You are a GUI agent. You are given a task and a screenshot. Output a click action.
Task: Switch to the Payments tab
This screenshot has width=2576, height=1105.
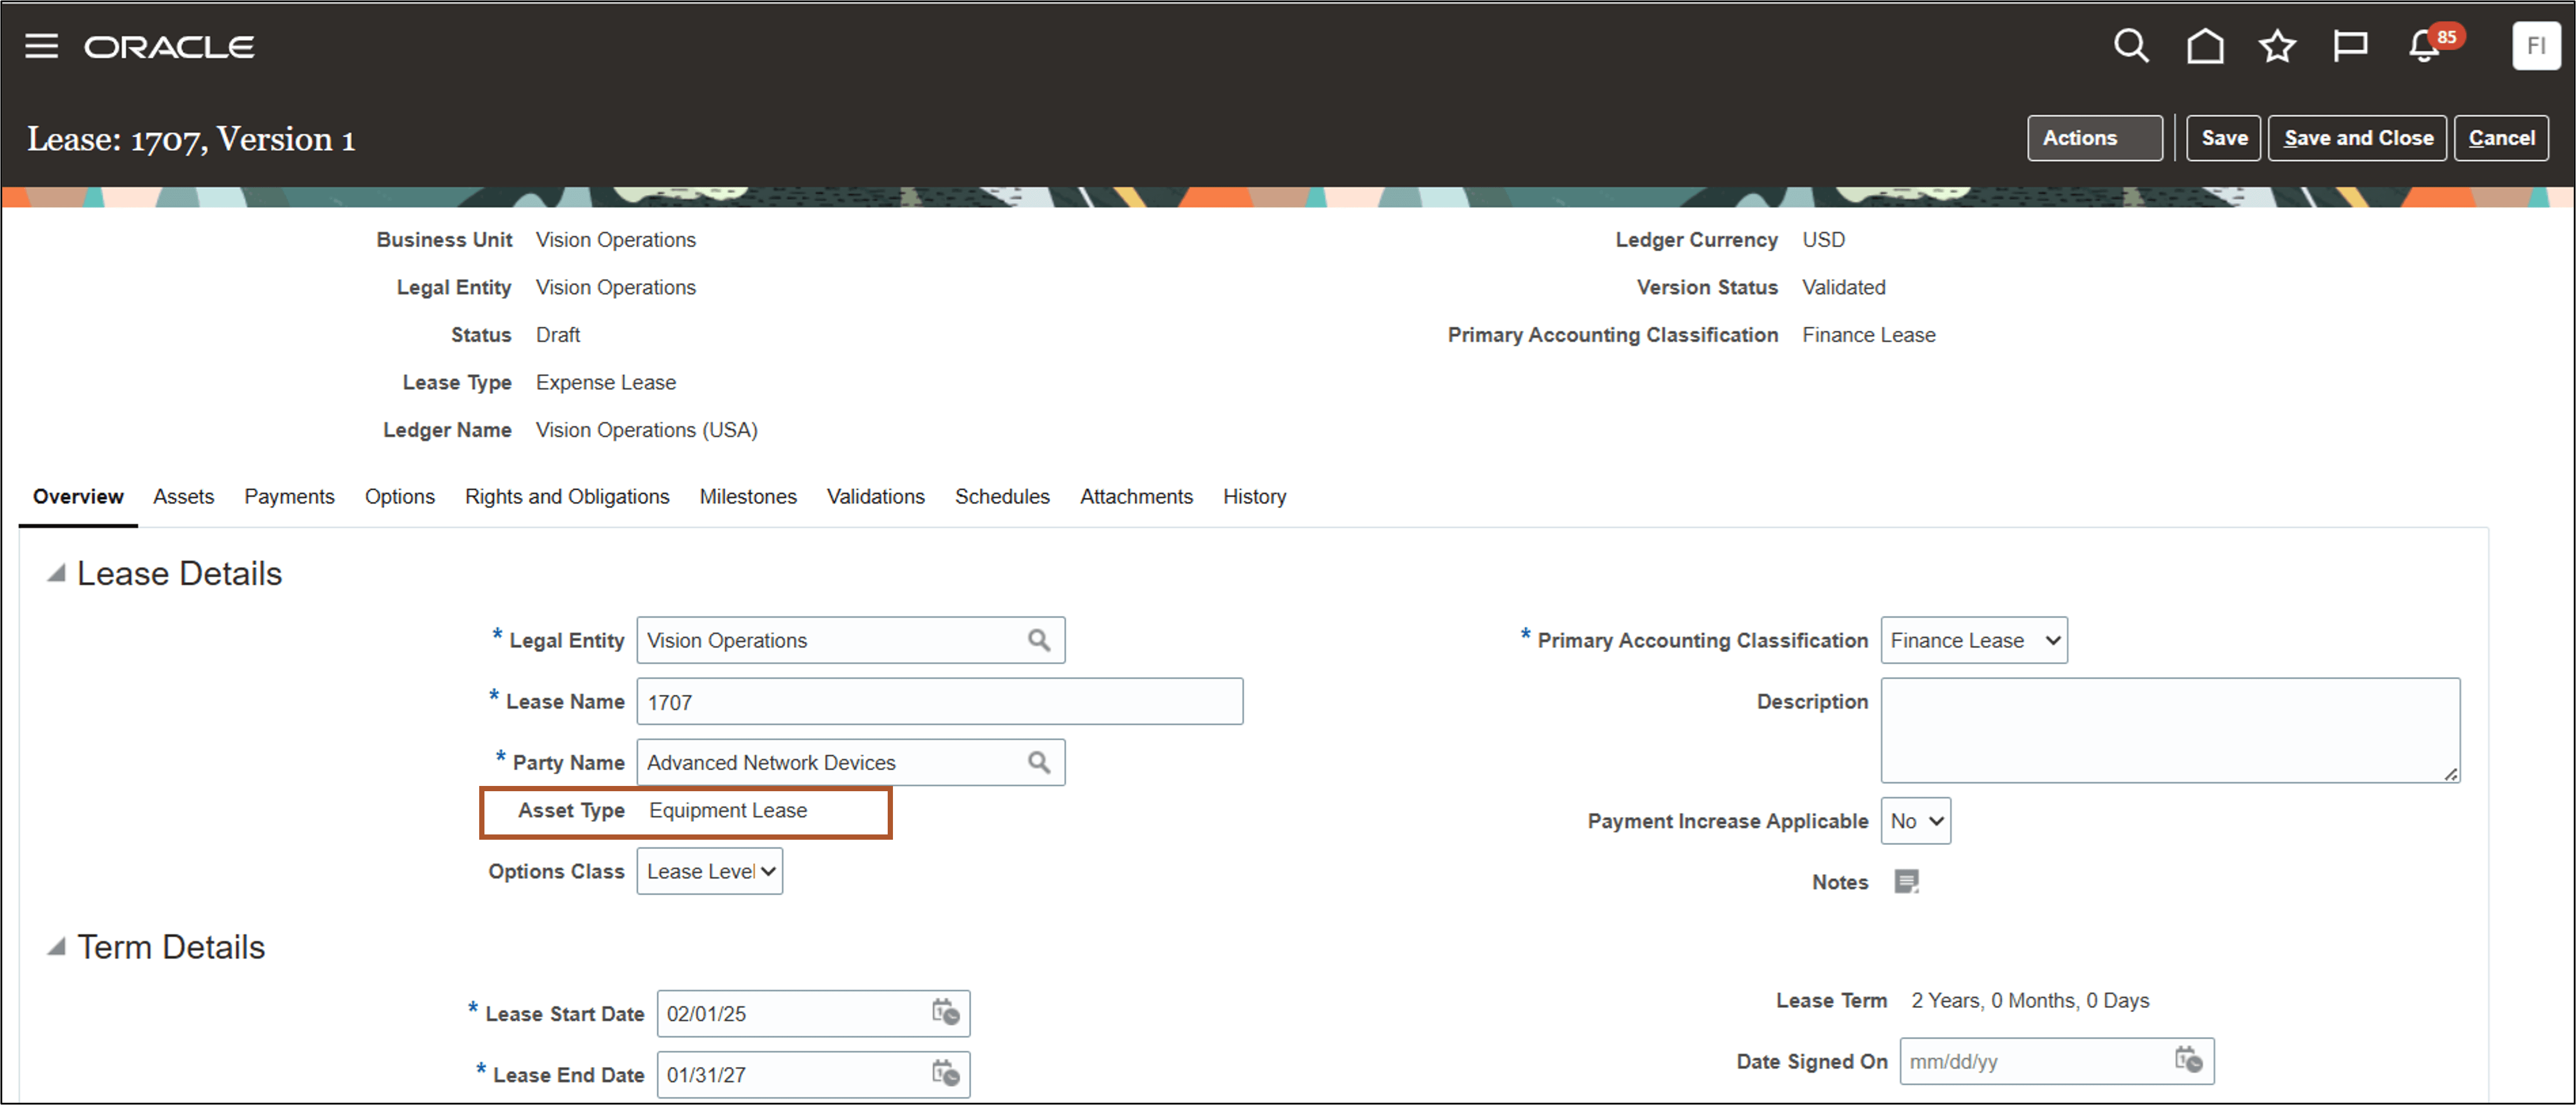tap(289, 496)
